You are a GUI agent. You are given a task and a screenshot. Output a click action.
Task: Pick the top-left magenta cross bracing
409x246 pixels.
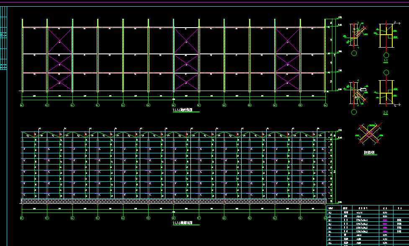tap(59, 41)
